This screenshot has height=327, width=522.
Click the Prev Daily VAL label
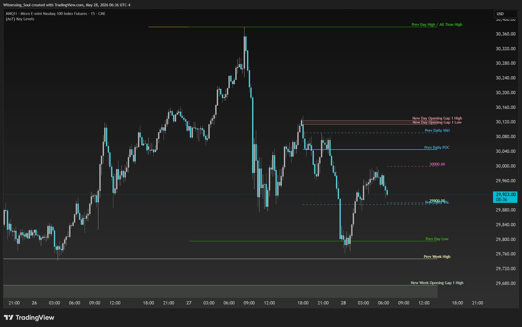coord(437,202)
